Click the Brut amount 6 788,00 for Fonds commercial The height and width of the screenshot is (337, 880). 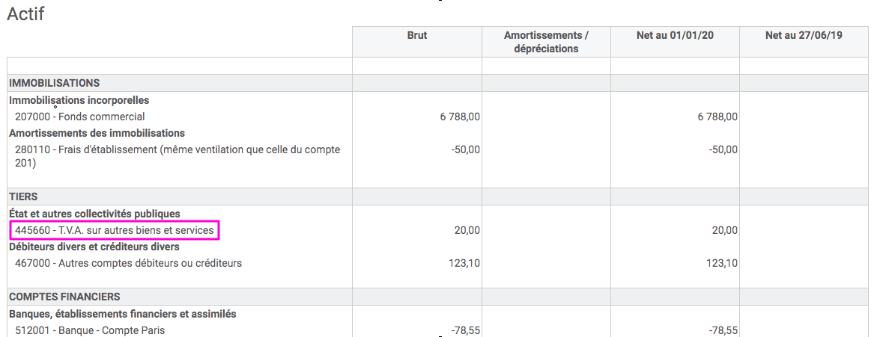(460, 117)
